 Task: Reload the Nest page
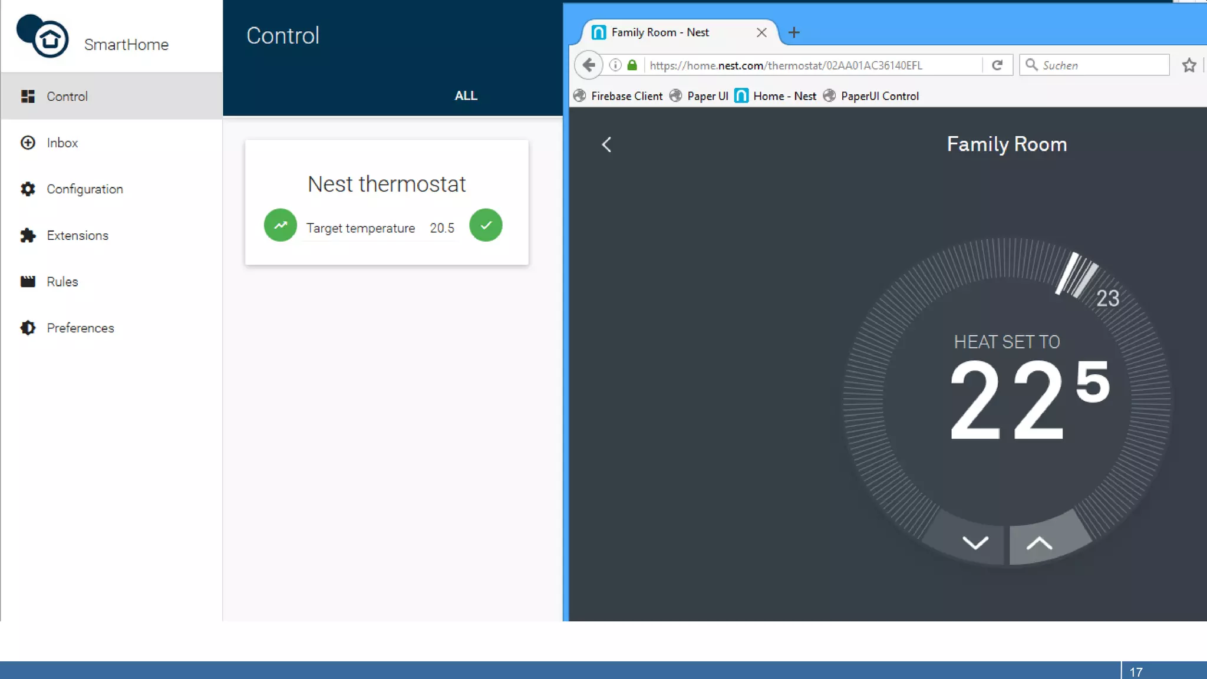point(997,65)
